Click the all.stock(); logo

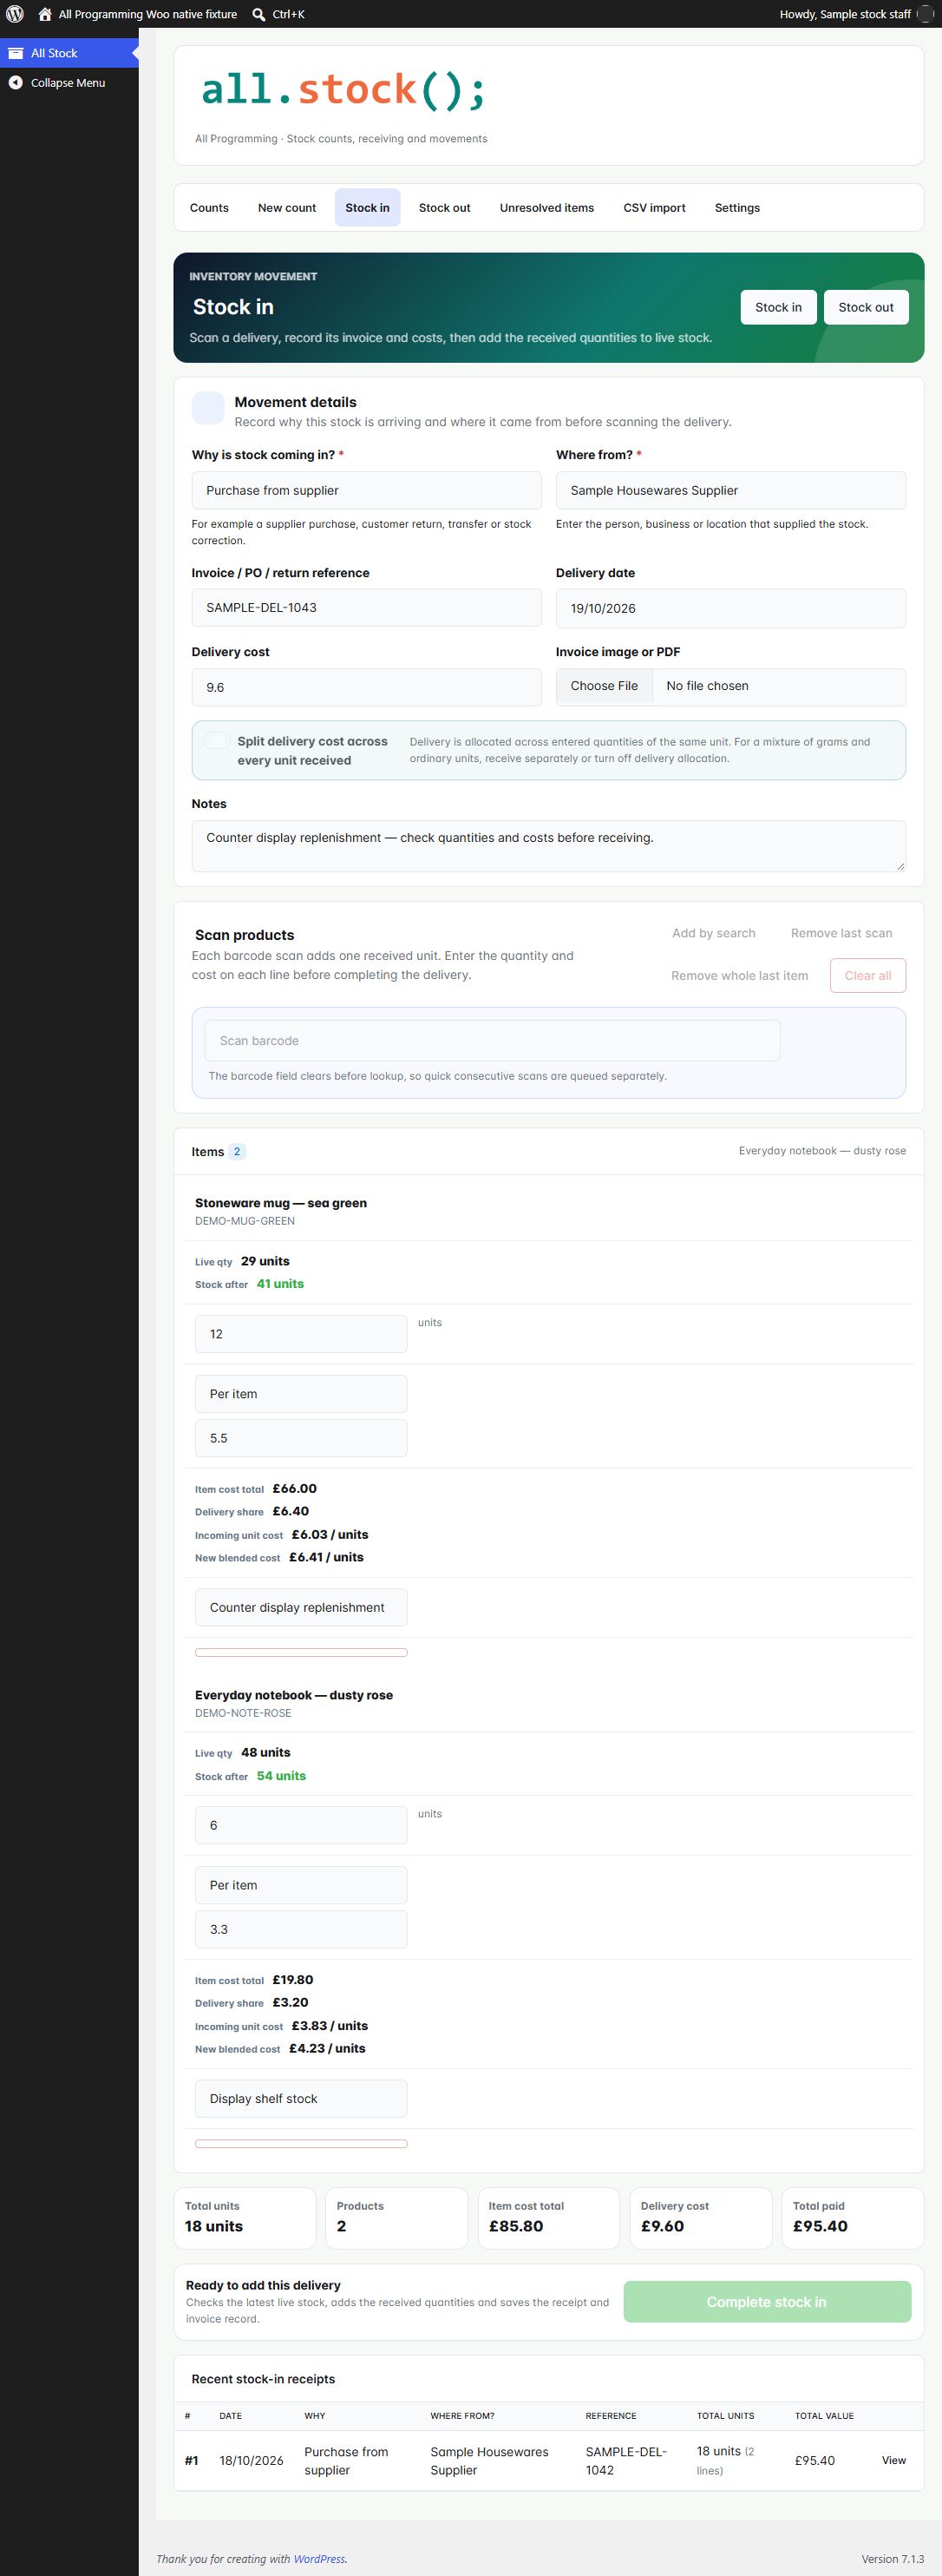pyautogui.click(x=343, y=90)
